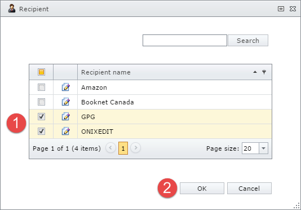The width and height of the screenshot is (301, 210).
Task: Open the filter icon in Recipient name header
Action: pyautogui.click(x=264, y=72)
